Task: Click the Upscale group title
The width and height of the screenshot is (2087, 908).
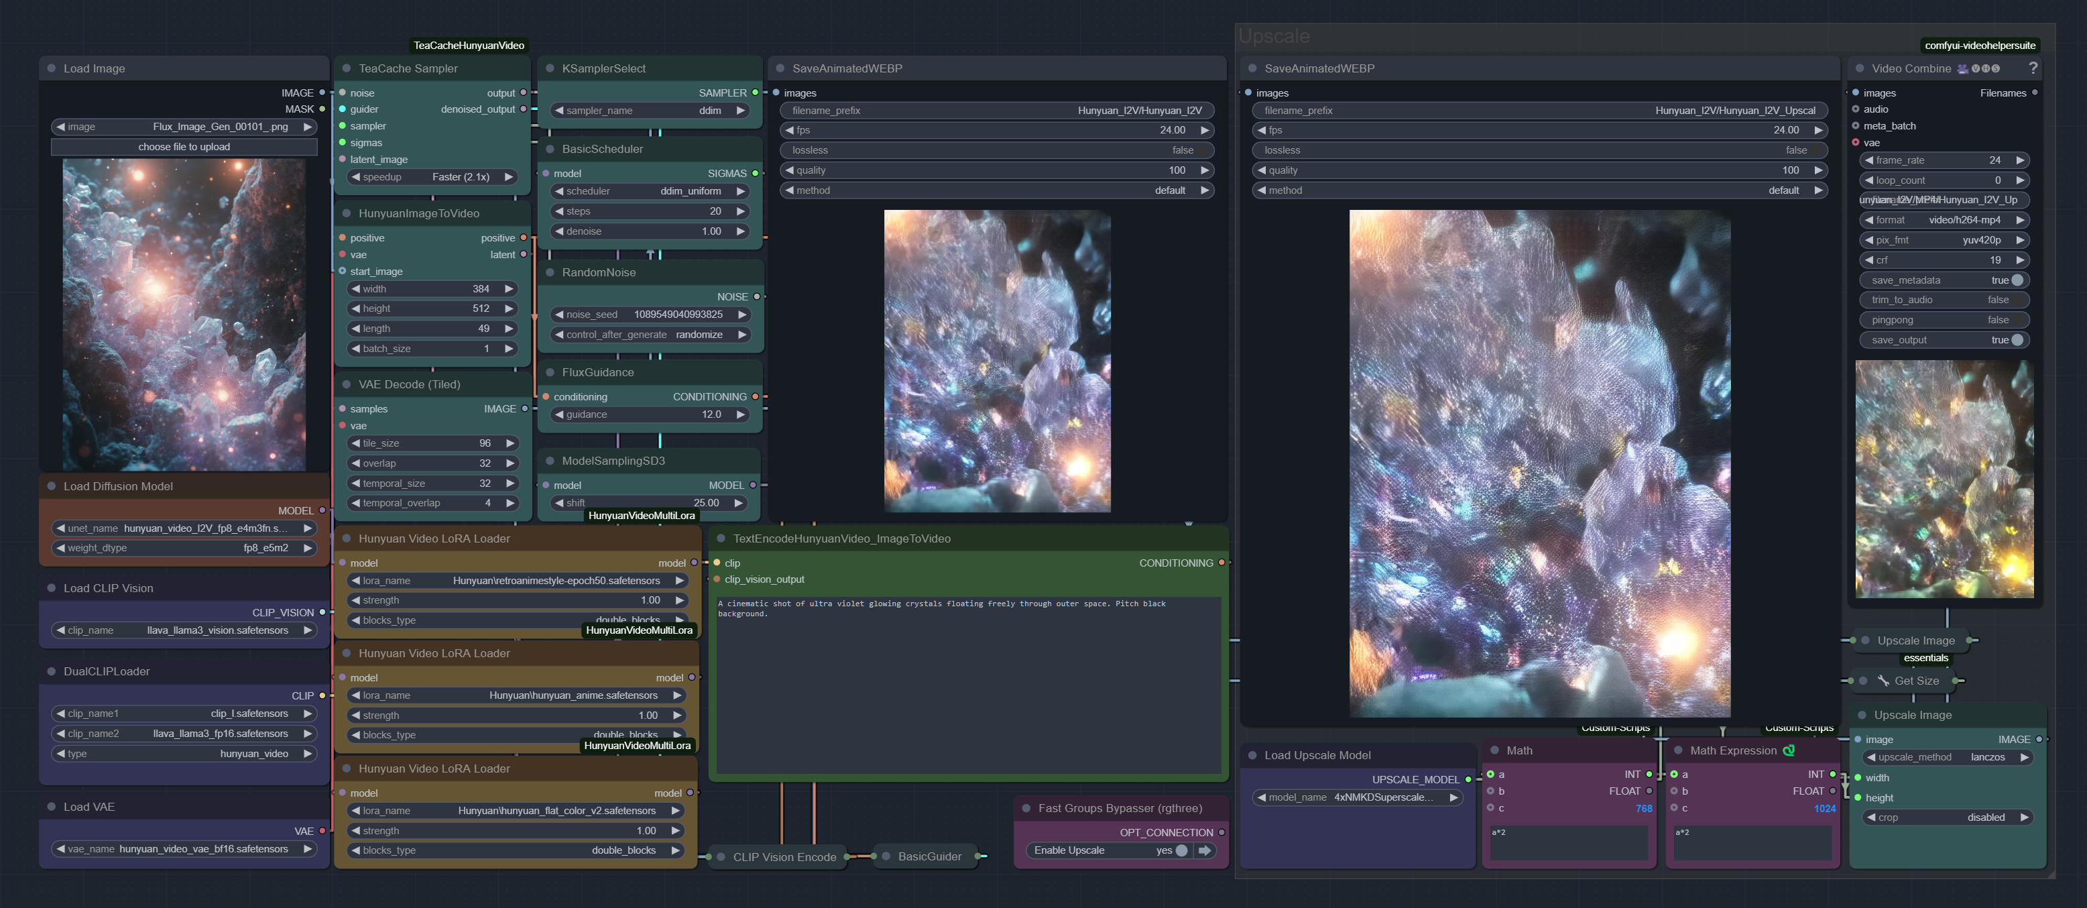Action: coord(1274,36)
